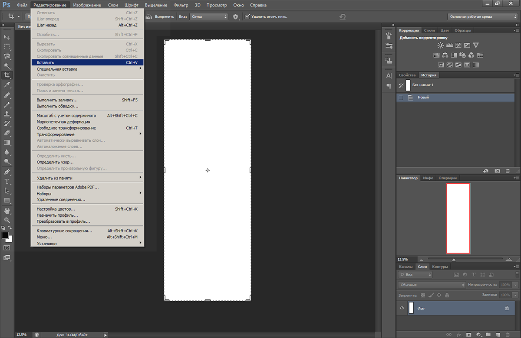This screenshot has width=521, height=338.
Task: Click the Navigator preview thumbnail
Action: pos(458,218)
